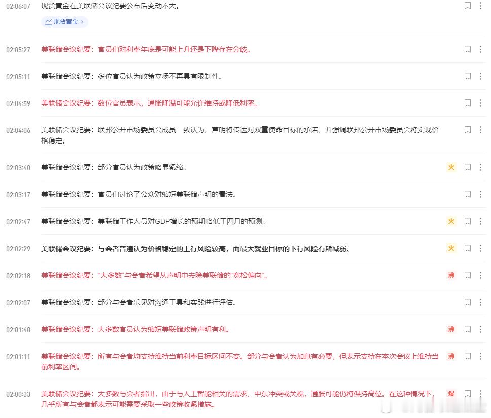
Task: Click the 火 hot badge at 02:02:47
Action: 451,221
